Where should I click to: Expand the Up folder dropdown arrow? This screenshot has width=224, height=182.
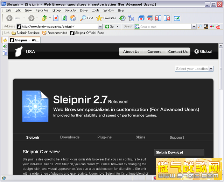coord(50,18)
